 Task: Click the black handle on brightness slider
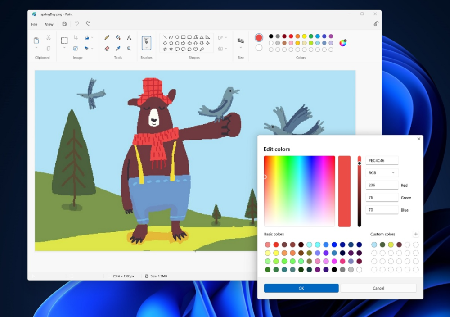click(360, 163)
